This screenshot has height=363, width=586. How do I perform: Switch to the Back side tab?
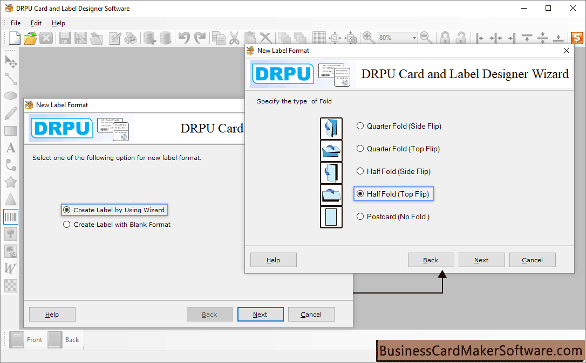coord(64,340)
